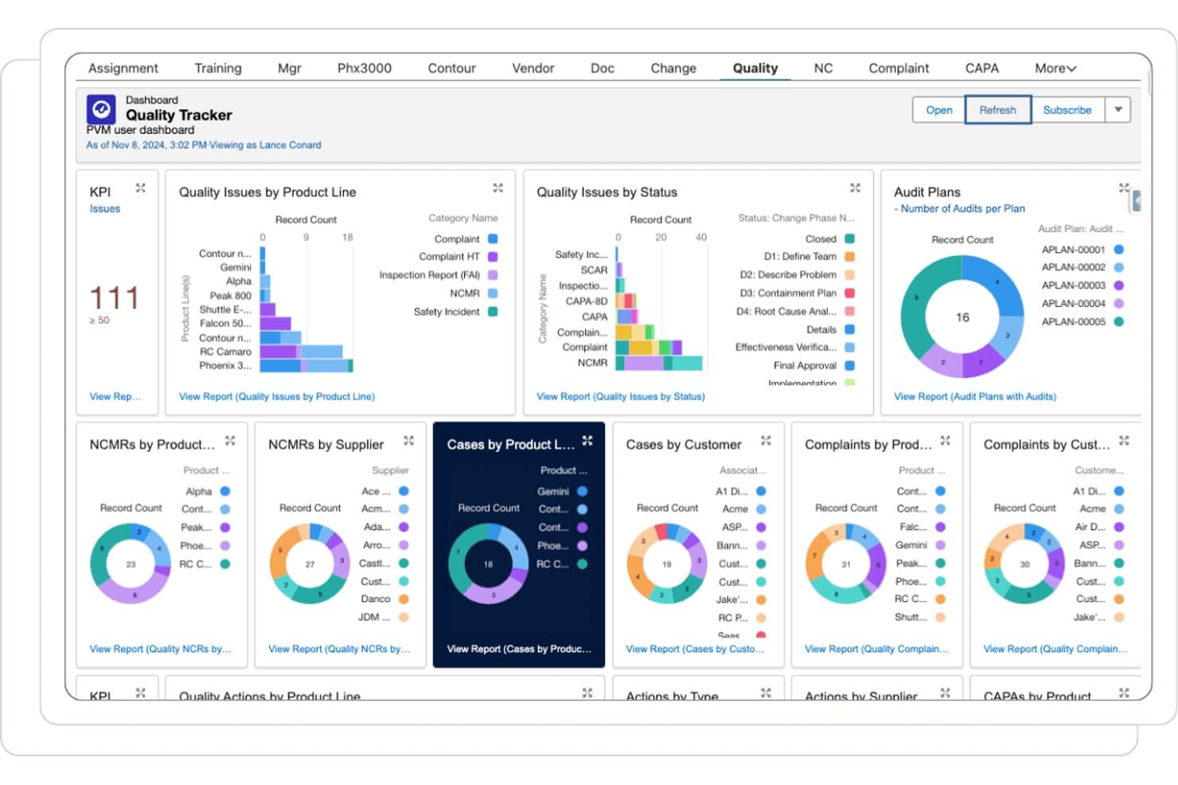Open View Report link in KPI Issues
1178x785 pixels.
click(x=115, y=396)
